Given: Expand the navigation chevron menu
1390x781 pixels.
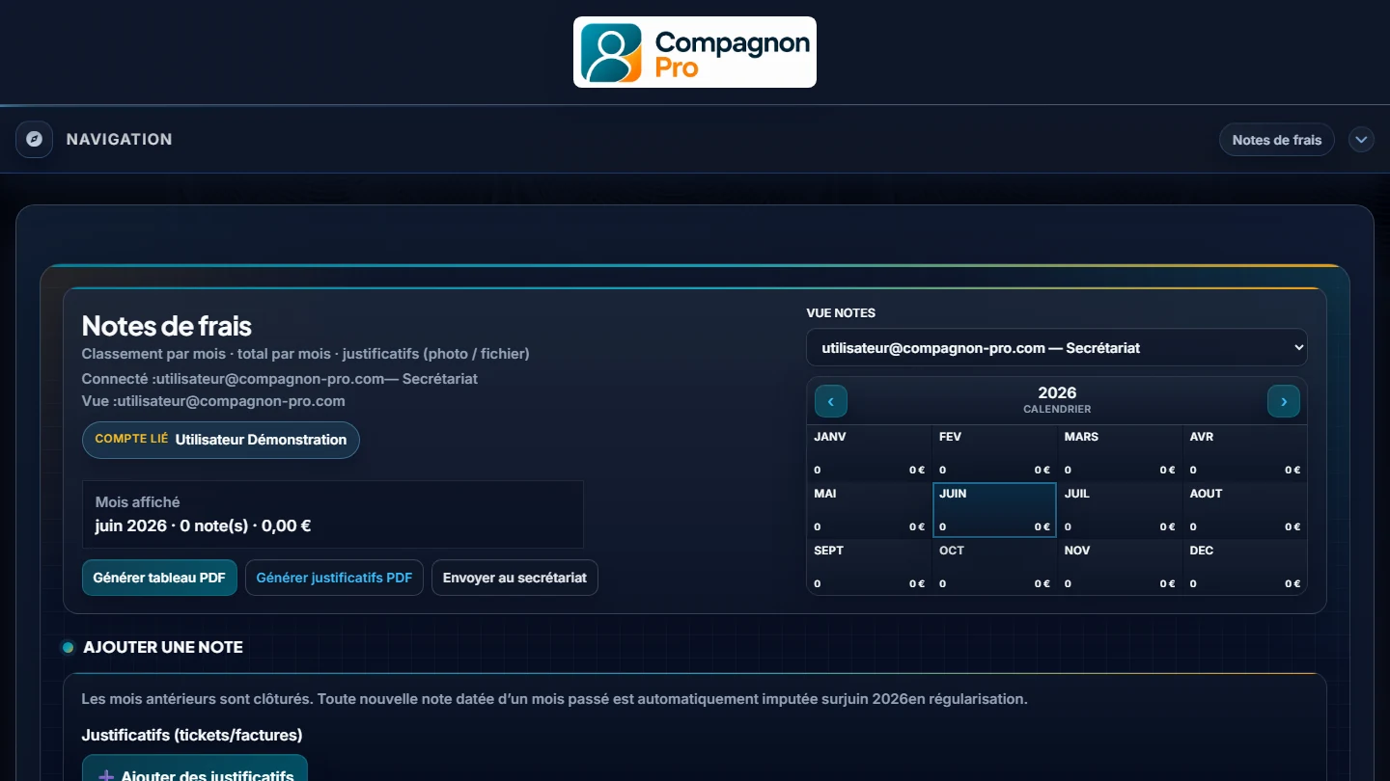Looking at the screenshot, I should coord(1361,140).
